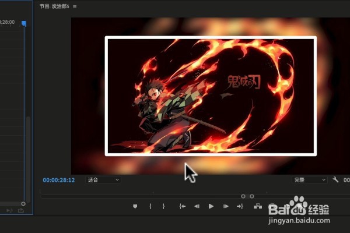Add a marker with the marker button
The height and width of the screenshot is (233, 350).
point(135,206)
